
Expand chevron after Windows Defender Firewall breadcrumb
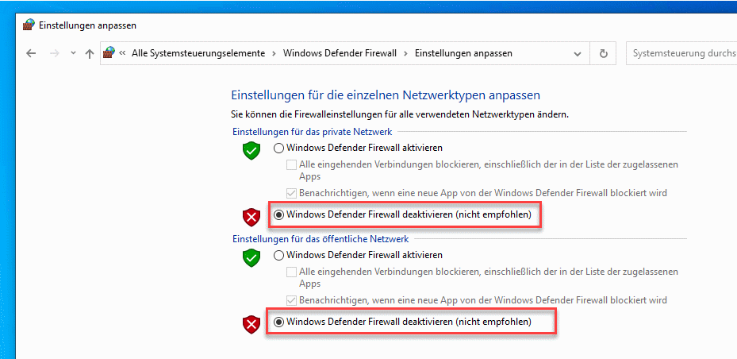point(405,53)
